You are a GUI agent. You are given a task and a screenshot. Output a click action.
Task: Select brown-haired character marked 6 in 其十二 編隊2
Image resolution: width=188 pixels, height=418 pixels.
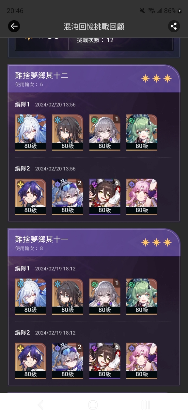pyautogui.click(x=105, y=196)
